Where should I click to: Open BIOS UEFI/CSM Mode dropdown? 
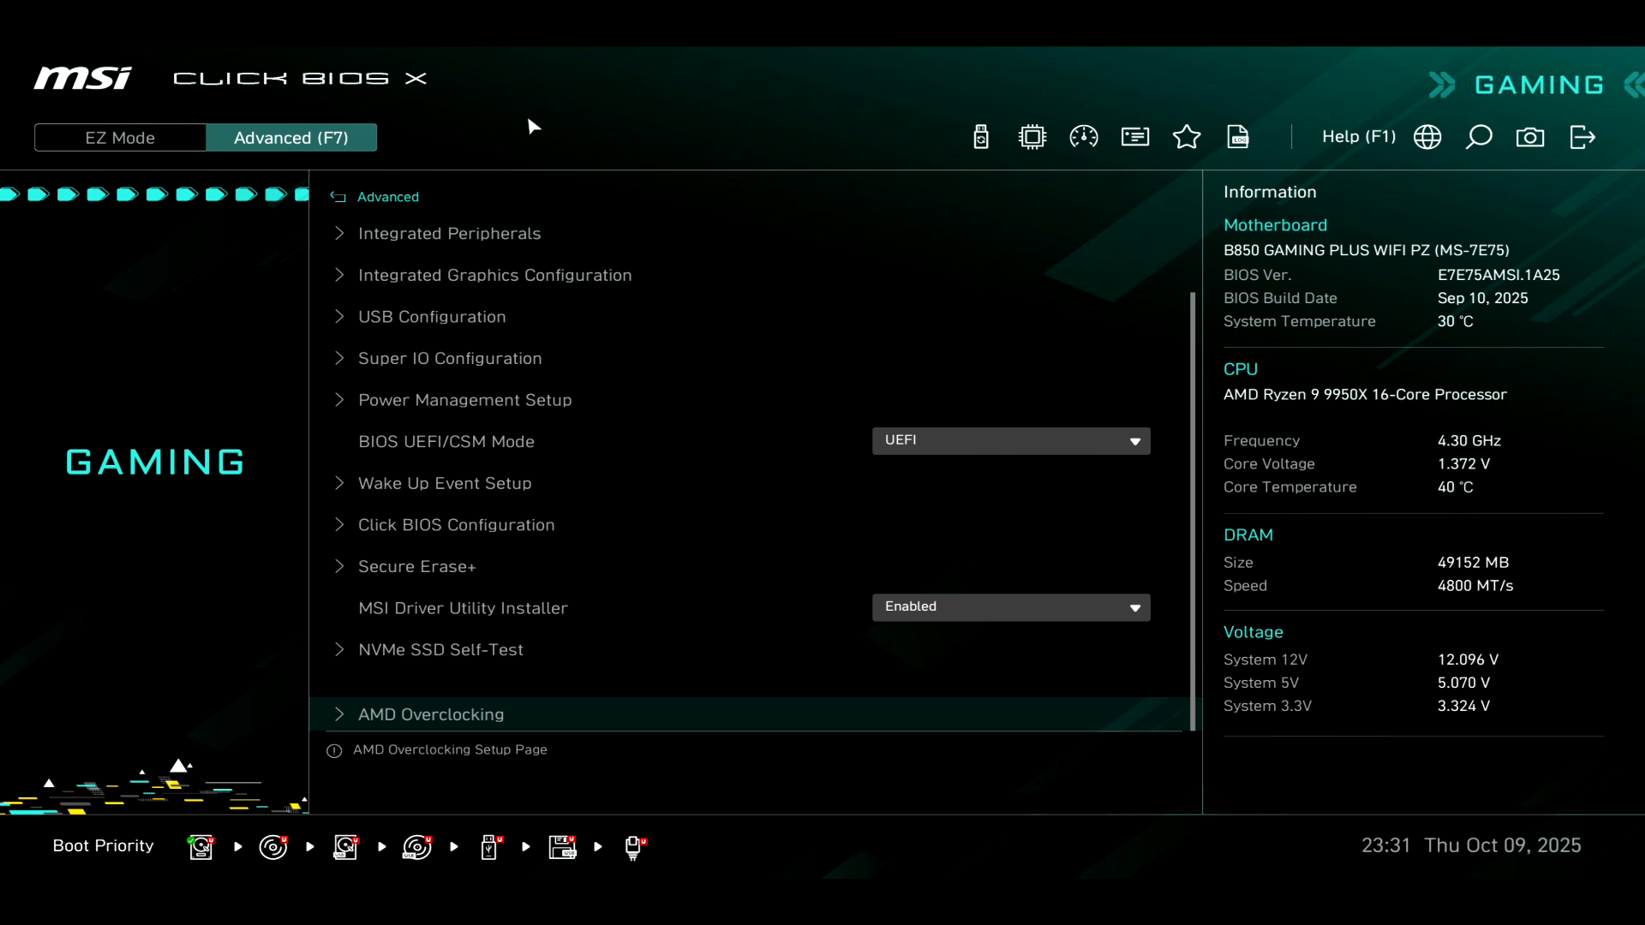coord(1011,441)
